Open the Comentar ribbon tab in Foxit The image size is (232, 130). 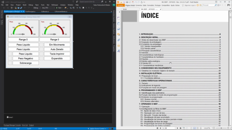pyautogui.click(x=138, y=5)
